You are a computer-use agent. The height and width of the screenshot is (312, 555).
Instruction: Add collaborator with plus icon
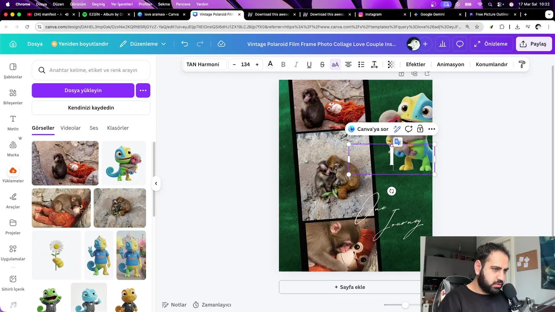click(425, 44)
